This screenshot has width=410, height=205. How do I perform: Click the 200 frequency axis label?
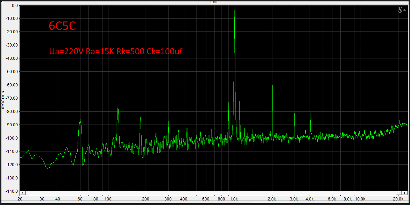(146, 199)
